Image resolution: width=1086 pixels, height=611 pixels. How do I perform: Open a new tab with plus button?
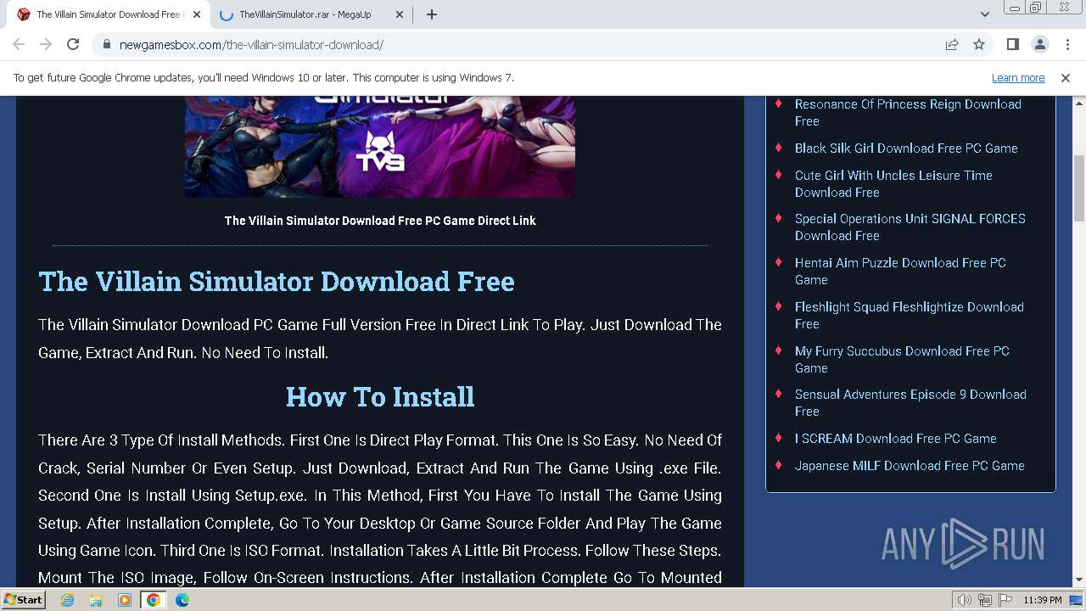tap(432, 14)
